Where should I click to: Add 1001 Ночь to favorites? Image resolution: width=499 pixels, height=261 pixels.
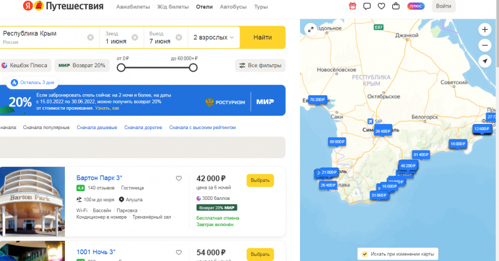coord(179,252)
